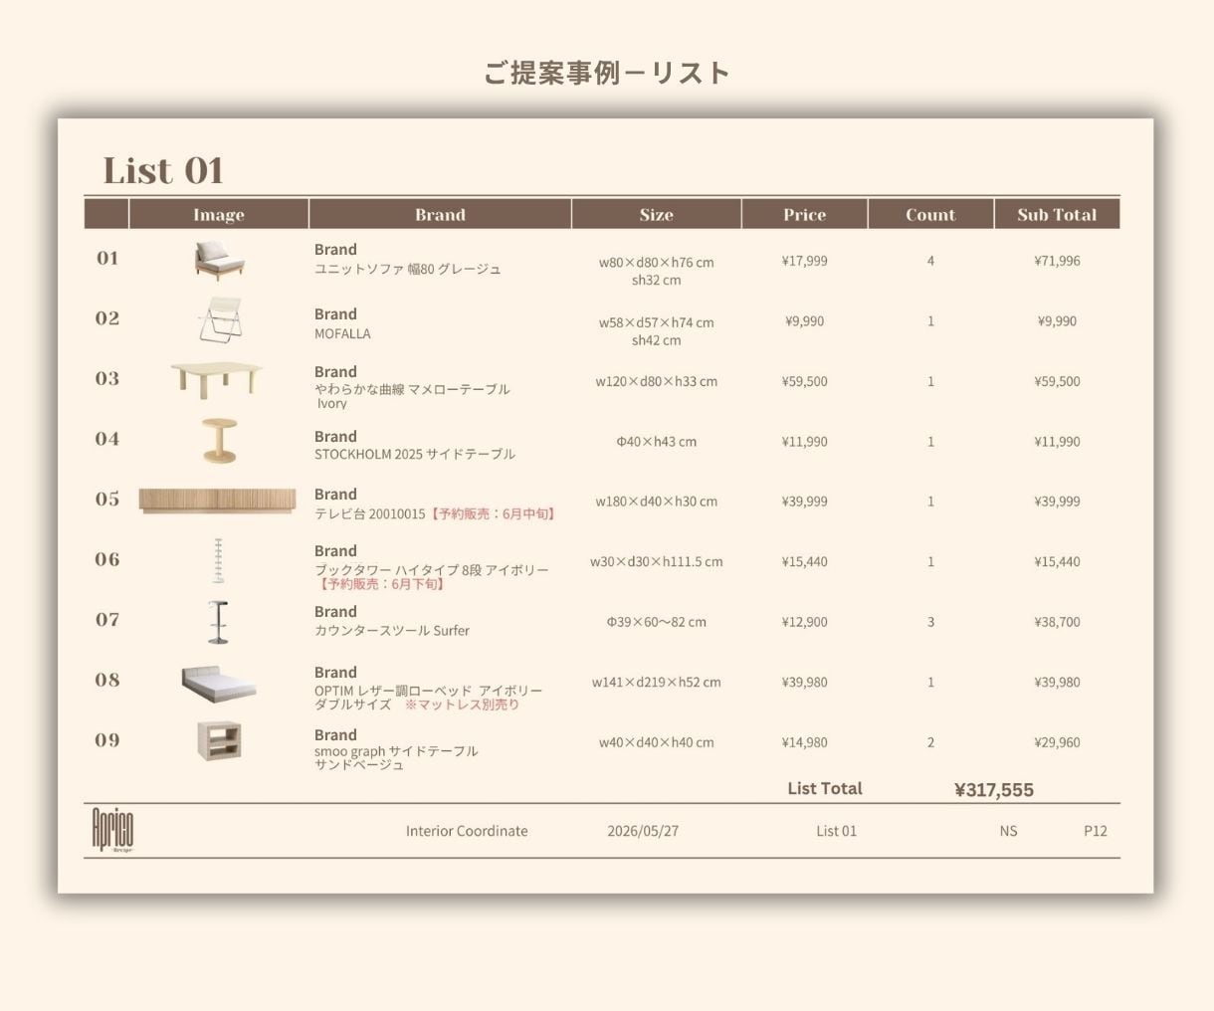Screen dimensions: 1214x1011
Task: Click the page number P12
Action: 1096,831
